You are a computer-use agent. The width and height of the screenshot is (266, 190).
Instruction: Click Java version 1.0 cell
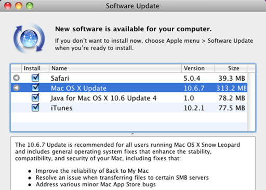189,98
